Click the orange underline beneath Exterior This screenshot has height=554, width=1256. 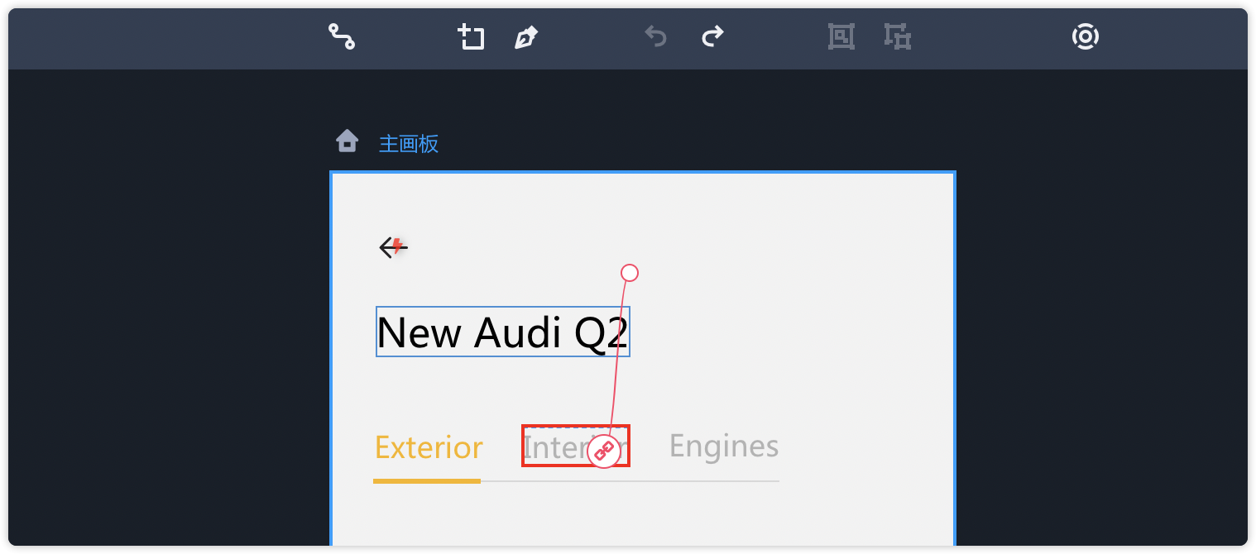coord(427,480)
